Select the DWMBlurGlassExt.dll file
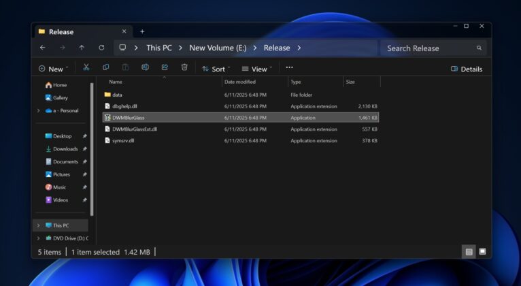Screen dimensions: 521x286 click(135, 129)
